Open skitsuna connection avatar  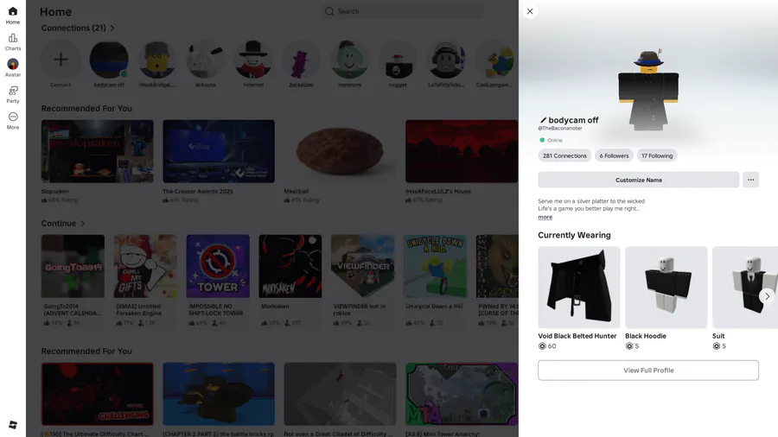pos(205,60)
